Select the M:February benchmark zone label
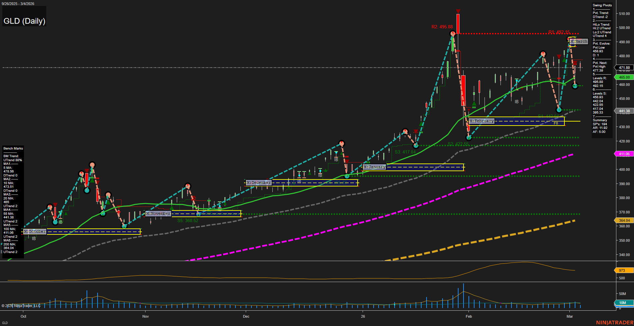634x326 pixels. click(481, 121)
